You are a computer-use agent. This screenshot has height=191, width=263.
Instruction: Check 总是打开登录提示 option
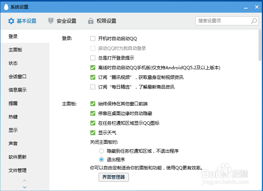click(x=93, y=58)
